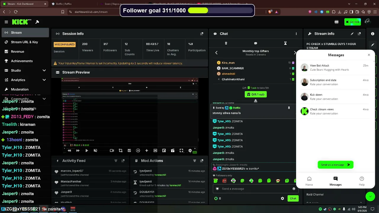Click the MISCONFIGURED session status badge
The image size is (379, 213).
click(65, 44)
